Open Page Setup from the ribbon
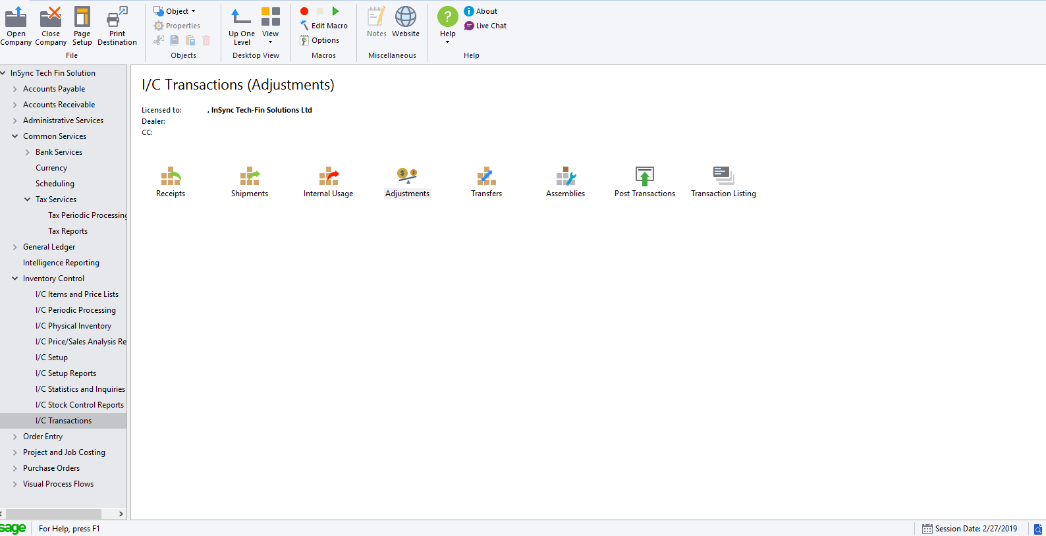The width and height of the screenshot is (1046, 536). click(x=82, y=26)
